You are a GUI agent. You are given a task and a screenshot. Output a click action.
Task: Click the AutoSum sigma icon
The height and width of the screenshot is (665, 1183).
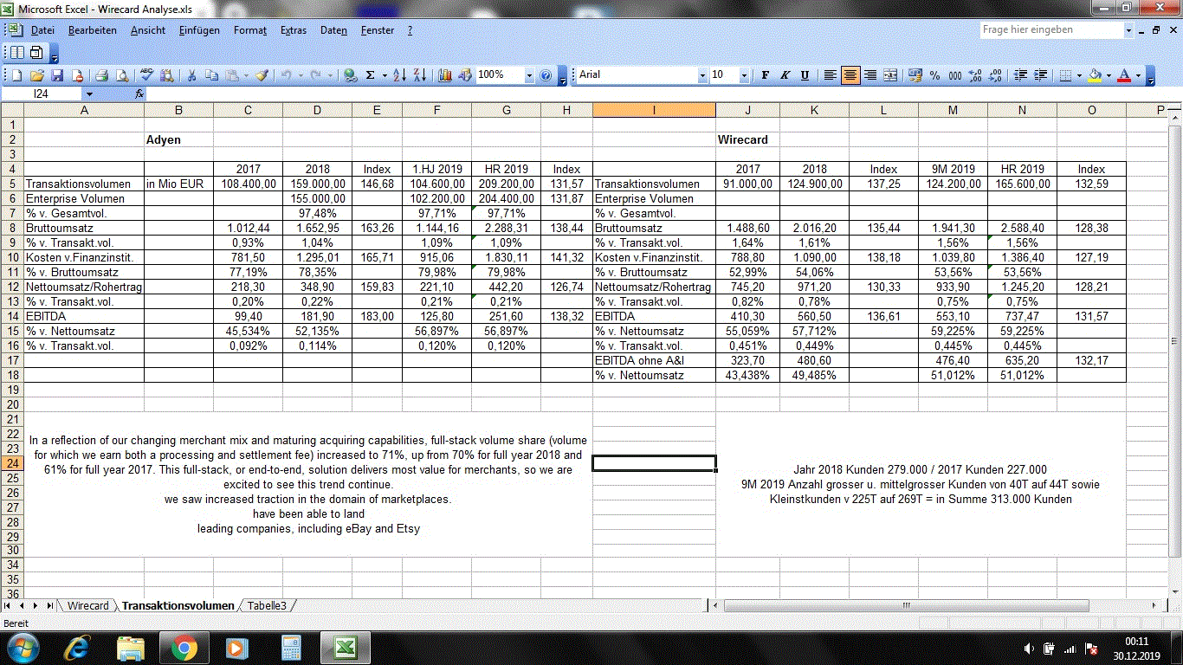(x=370, y=75)
